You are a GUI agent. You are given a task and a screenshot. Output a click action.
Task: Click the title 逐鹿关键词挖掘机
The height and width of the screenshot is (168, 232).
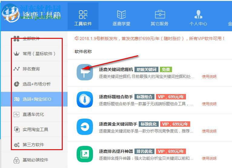[x=116, y=69]
